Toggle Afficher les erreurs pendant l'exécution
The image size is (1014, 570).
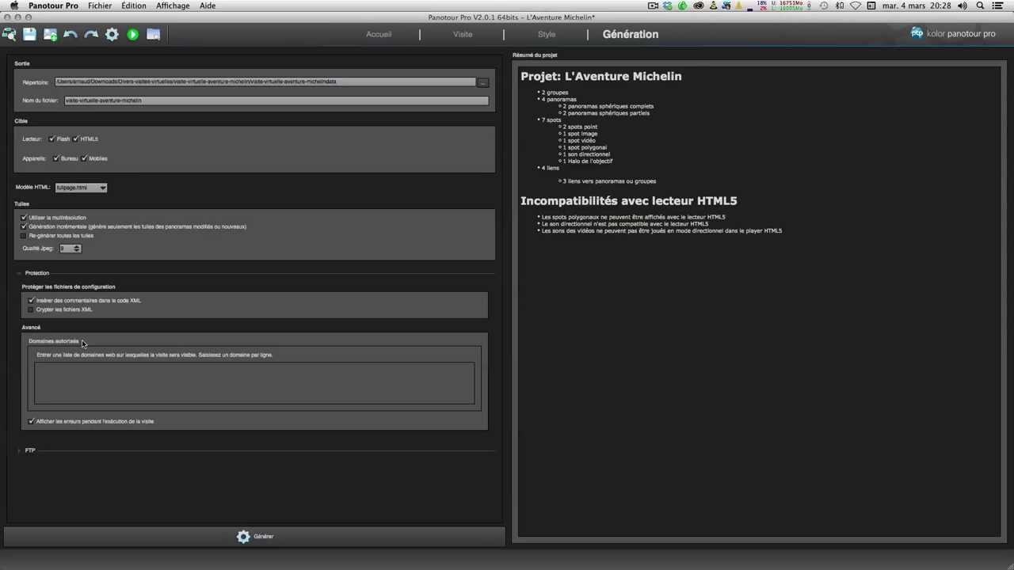[x=32, y=421]
